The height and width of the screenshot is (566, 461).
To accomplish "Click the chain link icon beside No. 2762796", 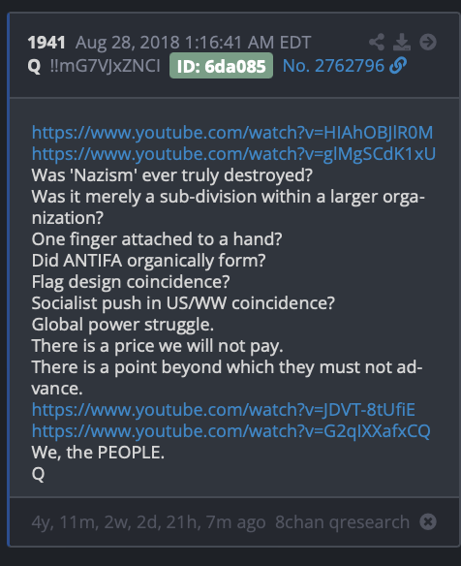I will (x=398, y=66).
